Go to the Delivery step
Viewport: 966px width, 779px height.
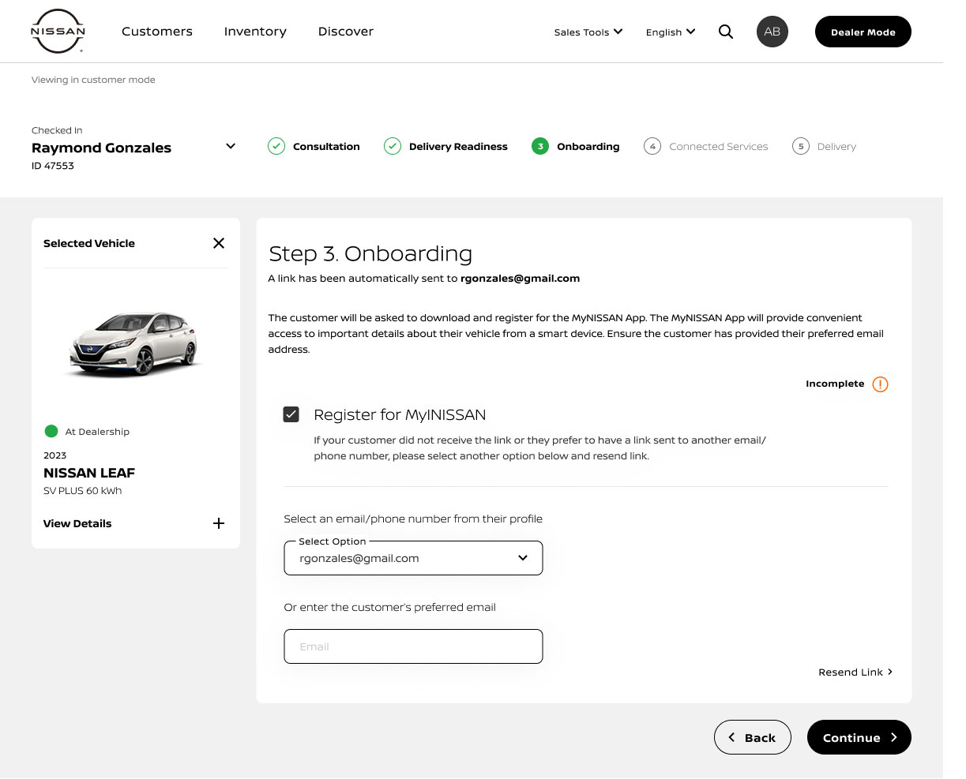836,147
